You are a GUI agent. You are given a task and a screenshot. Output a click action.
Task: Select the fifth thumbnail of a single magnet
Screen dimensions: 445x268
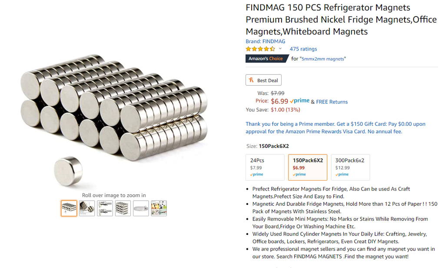point(141,208)
